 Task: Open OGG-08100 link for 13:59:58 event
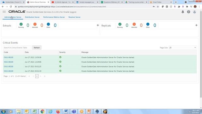click(9, 57)
